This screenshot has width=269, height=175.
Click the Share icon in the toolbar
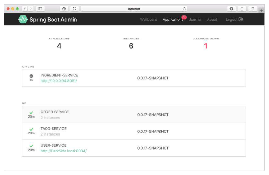click(x=242, y=9)
